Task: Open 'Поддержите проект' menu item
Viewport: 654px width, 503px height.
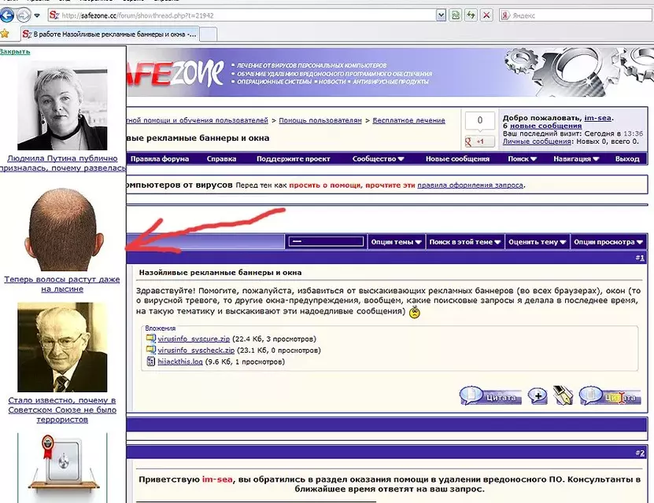Action: pyautogui.click(x=294, y=159)
